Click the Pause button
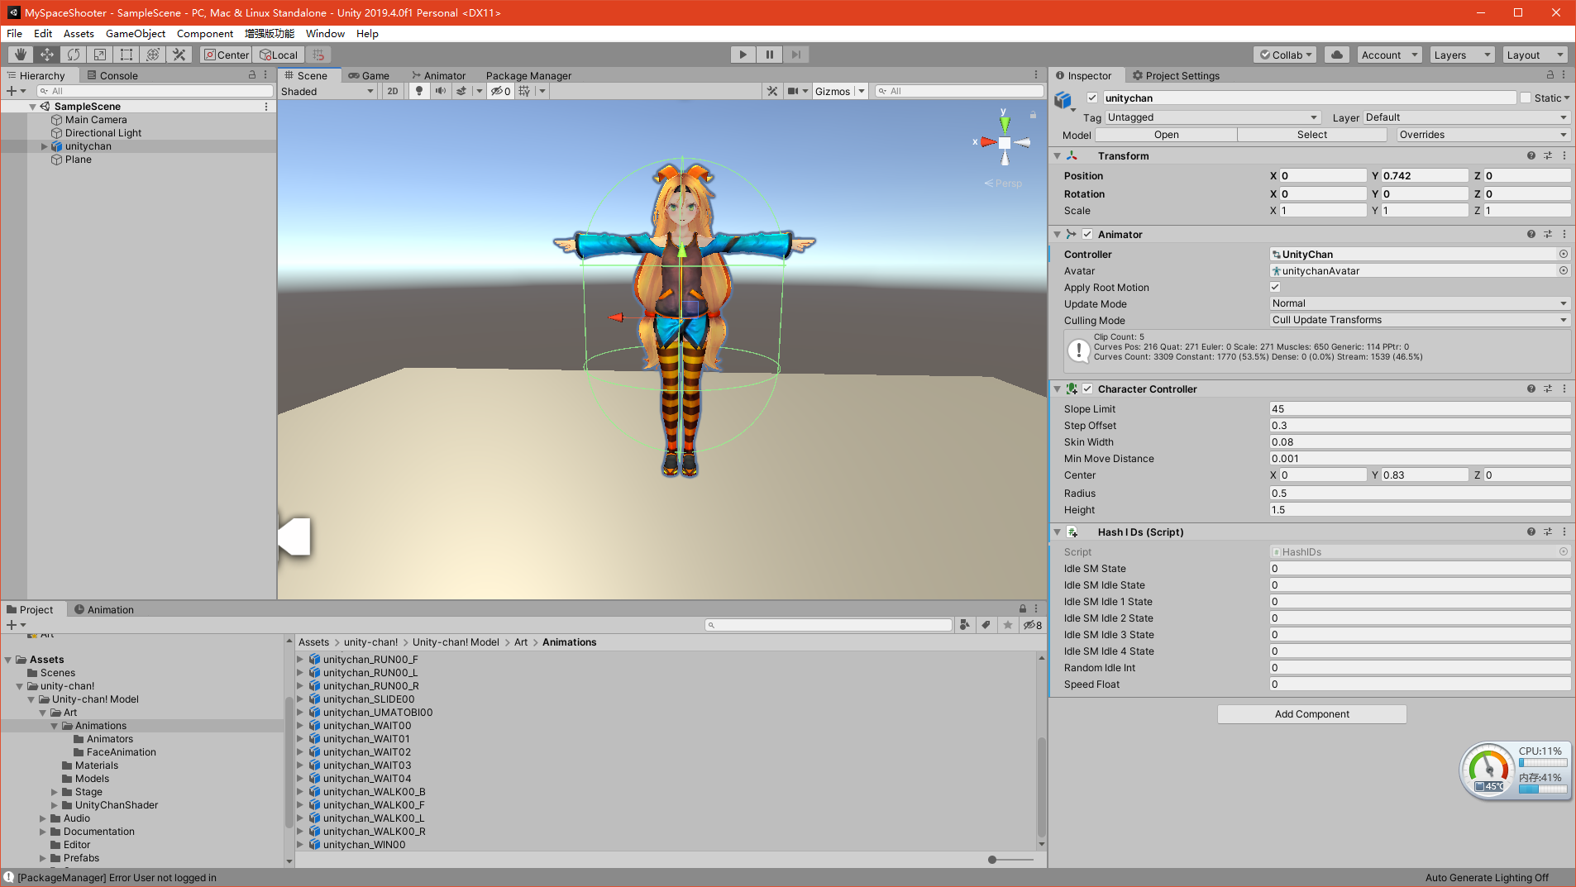This screenshot has width=1576, height=887. [770, 55]
